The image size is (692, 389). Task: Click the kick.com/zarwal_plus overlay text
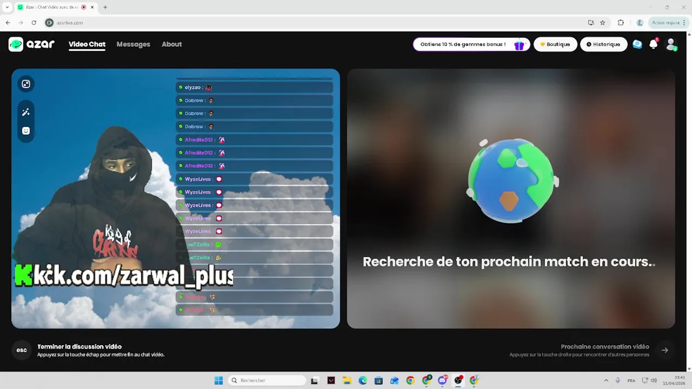pyautogui.click(x=124, y=276)
